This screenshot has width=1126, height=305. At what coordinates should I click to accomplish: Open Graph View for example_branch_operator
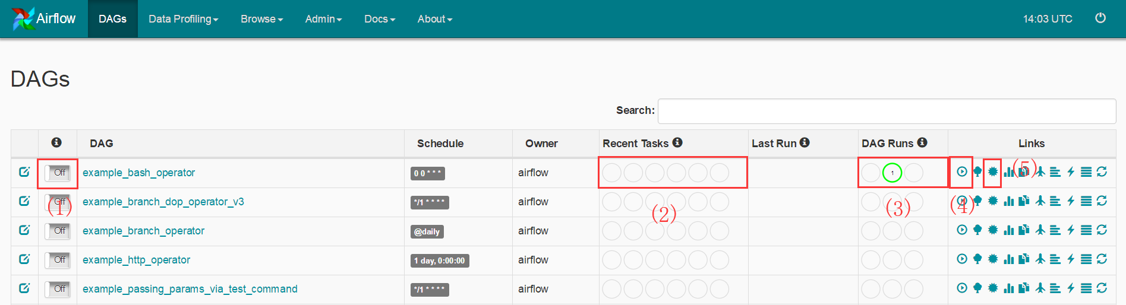coord(993,230)
